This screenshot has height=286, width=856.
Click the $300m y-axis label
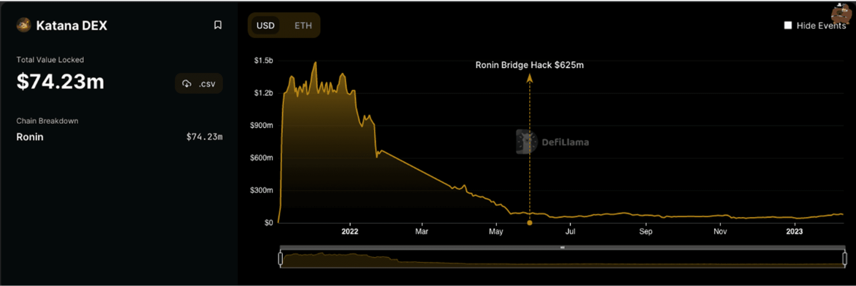click(261, 190)
